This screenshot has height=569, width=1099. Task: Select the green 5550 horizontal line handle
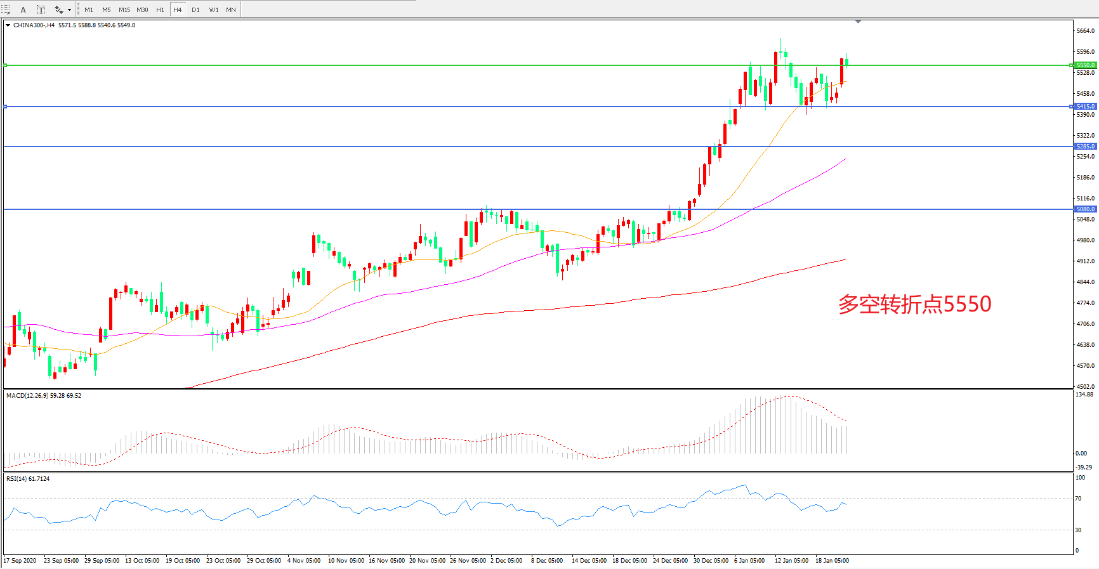pyautogui.click(x=6, y=65)
